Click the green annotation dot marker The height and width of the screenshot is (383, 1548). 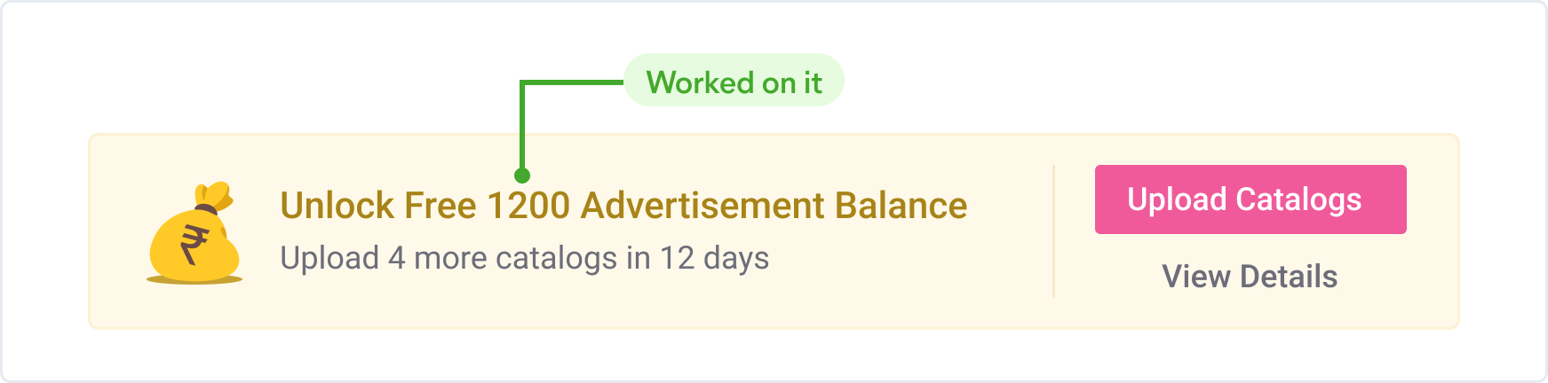[x=522, y=176]
